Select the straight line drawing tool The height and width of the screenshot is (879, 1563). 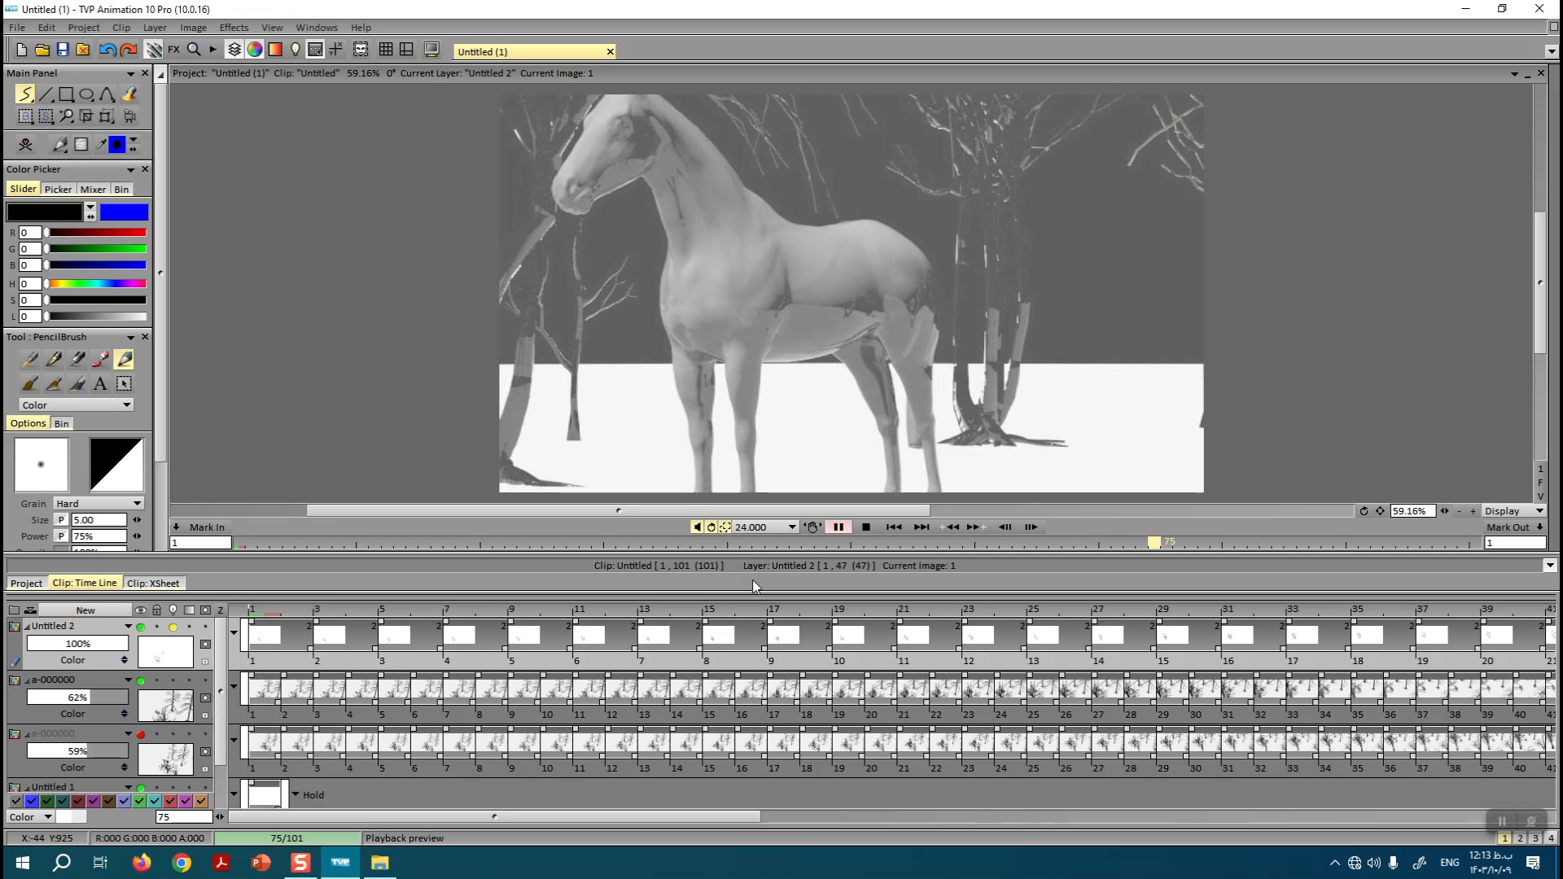pos(46,94)
